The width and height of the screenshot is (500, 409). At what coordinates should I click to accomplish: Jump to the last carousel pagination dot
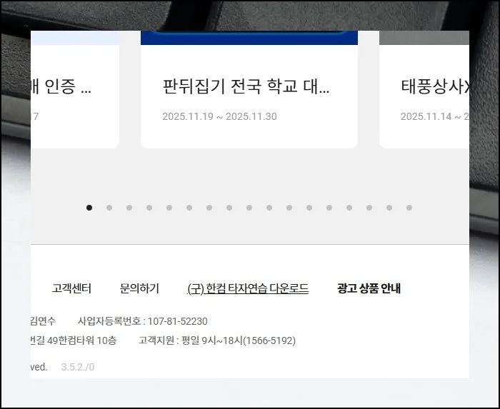(x=409, y=208)
